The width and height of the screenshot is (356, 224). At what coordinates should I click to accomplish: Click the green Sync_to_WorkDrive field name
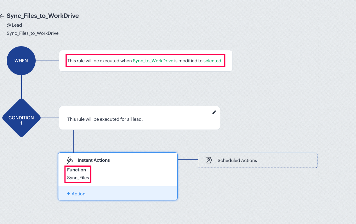tap(153, 61)
